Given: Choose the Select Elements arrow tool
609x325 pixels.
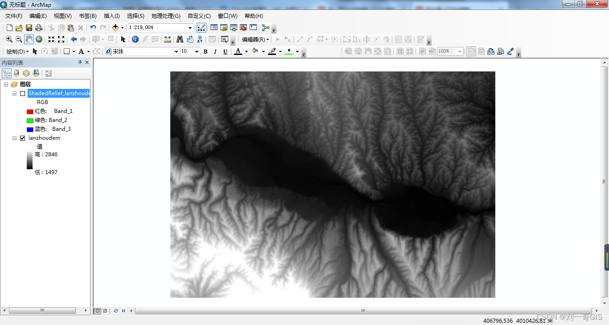Looking at the screenshot, I should coord(123,39).
